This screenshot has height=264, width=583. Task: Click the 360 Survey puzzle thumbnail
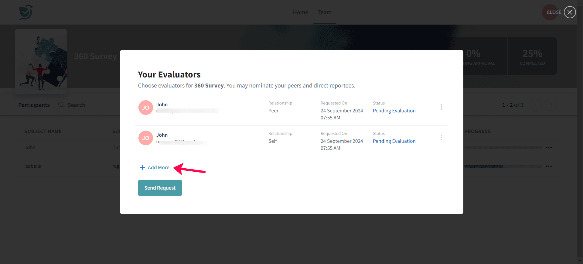tap(41, 61)
